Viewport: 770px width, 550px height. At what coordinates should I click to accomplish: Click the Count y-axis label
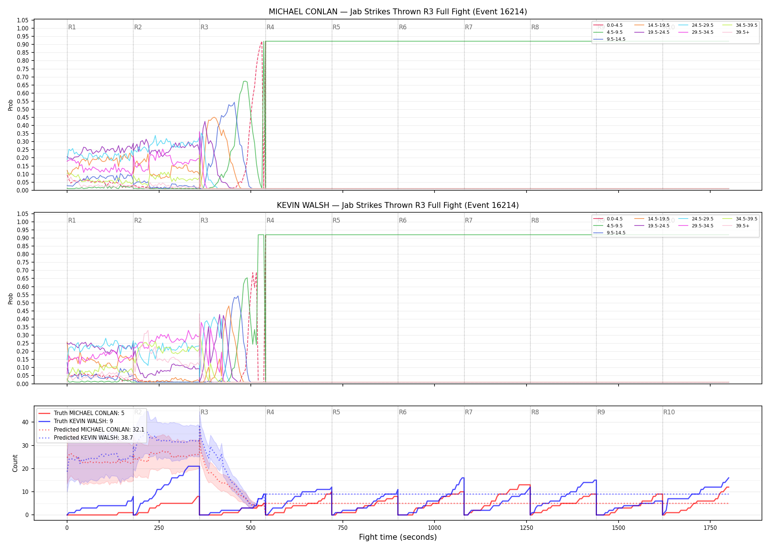pos(15,463)
